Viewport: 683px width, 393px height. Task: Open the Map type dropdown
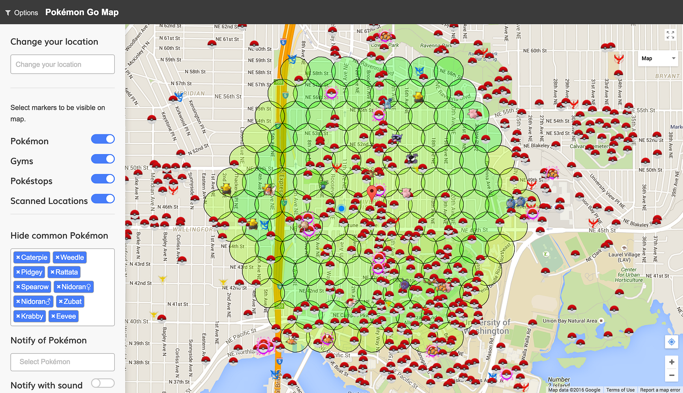(658, 58)
